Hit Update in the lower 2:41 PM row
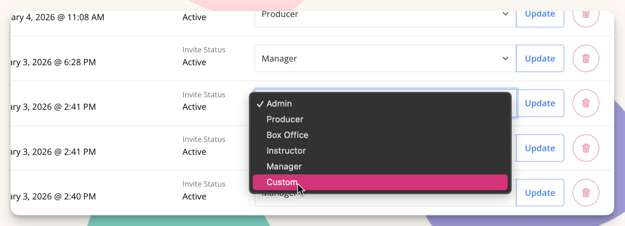625x226 pixels. click(x=539, y=148)
